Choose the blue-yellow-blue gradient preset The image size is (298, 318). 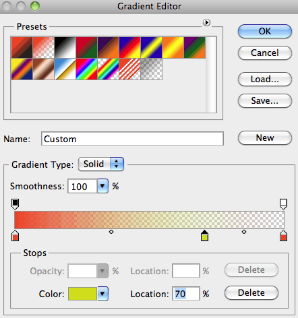click(151, 47)
